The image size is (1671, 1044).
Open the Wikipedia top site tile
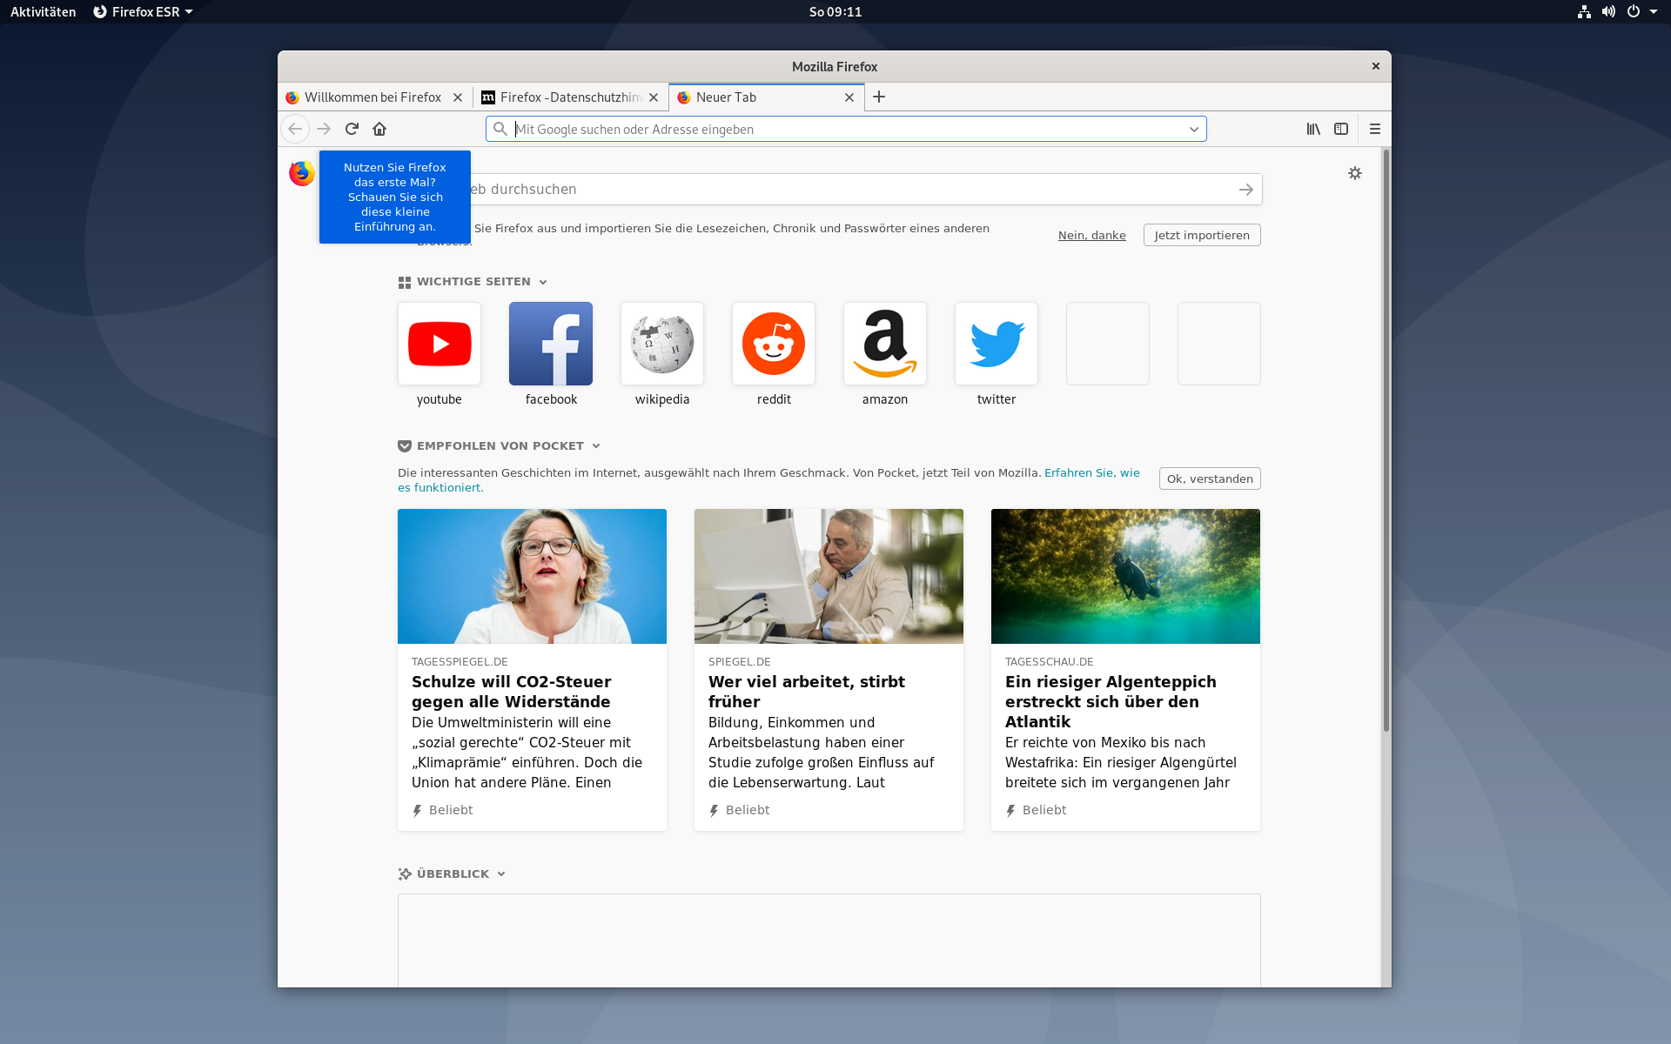(x=662, y=344)
